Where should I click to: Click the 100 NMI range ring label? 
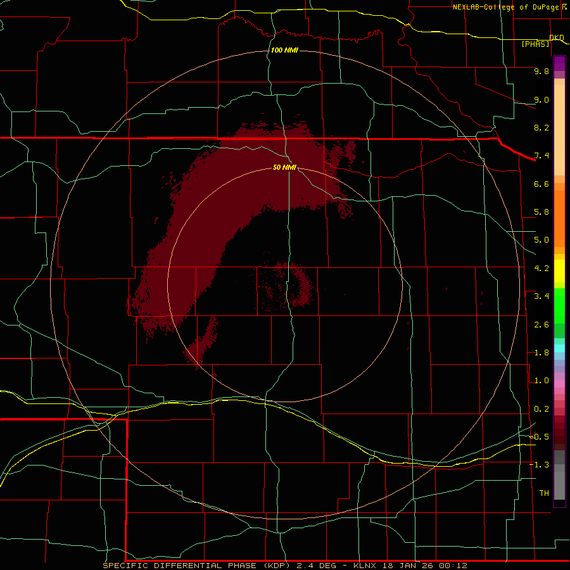pos(284,50)
